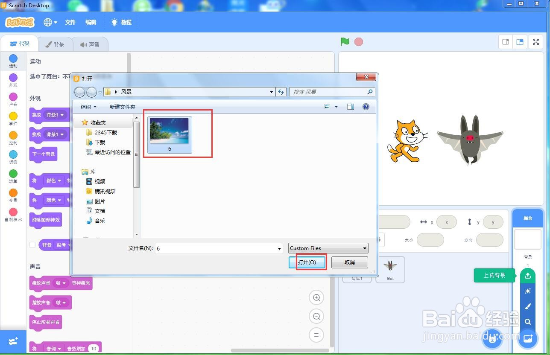Expand the address bar history dropdown
Viewport: 550px width, 355px height.
271,92
